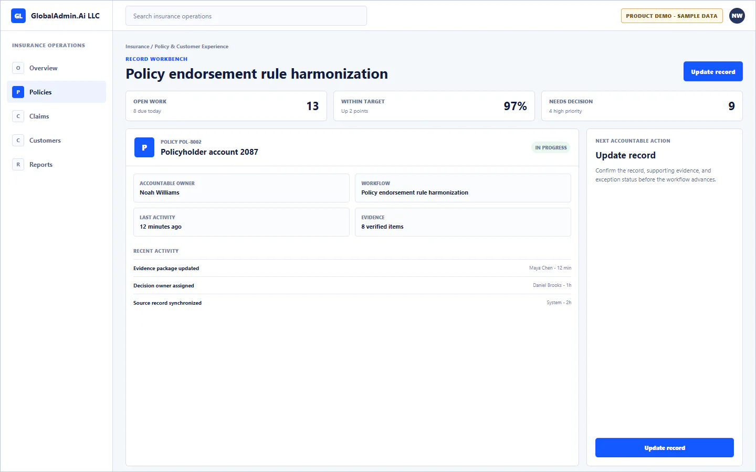Click the Insurance breadcrumb link
Image resolution: width=756 pixels, height=472 pixels.
(137, 47)
